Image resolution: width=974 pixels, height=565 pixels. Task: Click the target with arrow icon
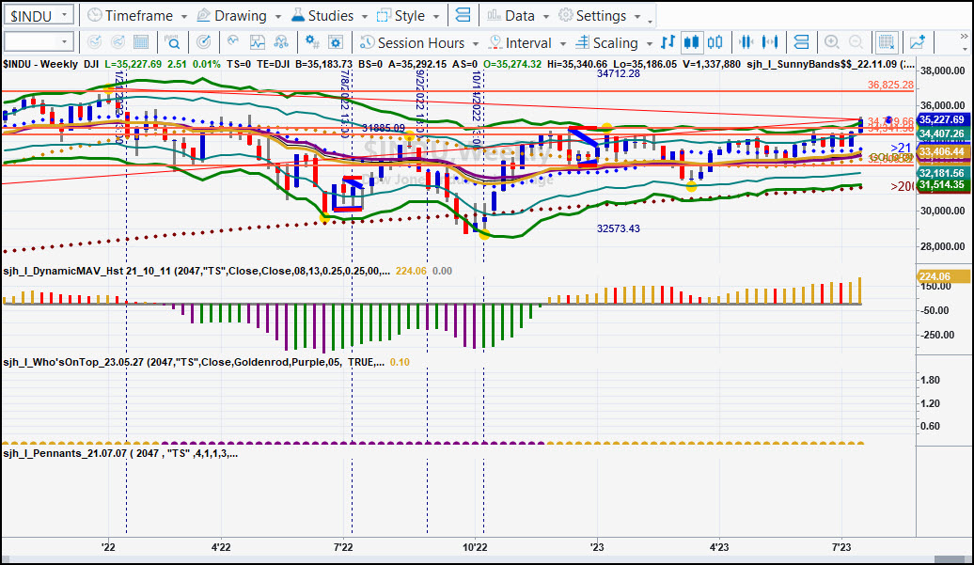[x=203, y=42]
